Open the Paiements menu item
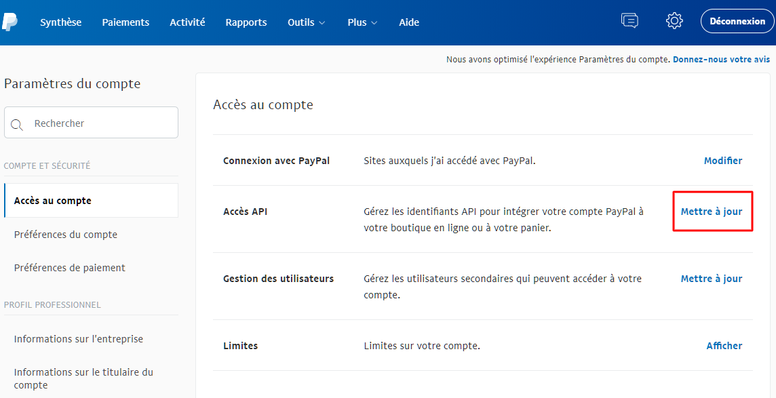 point(125,22)
